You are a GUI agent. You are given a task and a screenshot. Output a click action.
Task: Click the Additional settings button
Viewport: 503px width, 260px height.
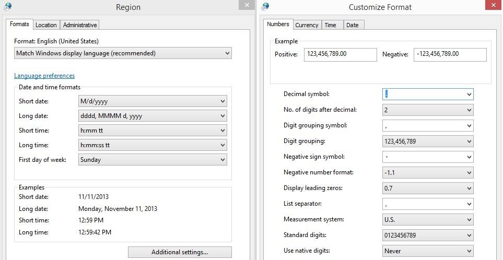pyautogui.click(x=180, y=252)
